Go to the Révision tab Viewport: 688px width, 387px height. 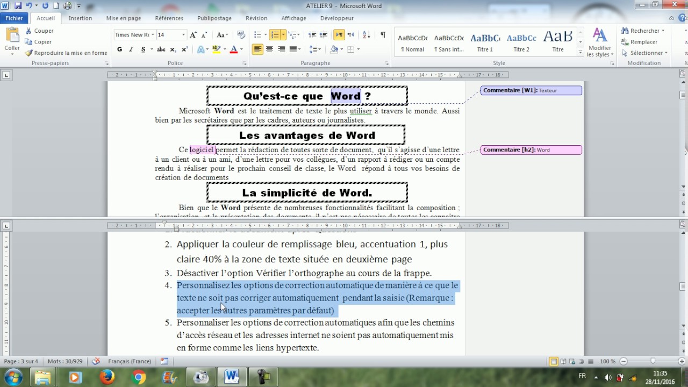click(x=256, y=18)
